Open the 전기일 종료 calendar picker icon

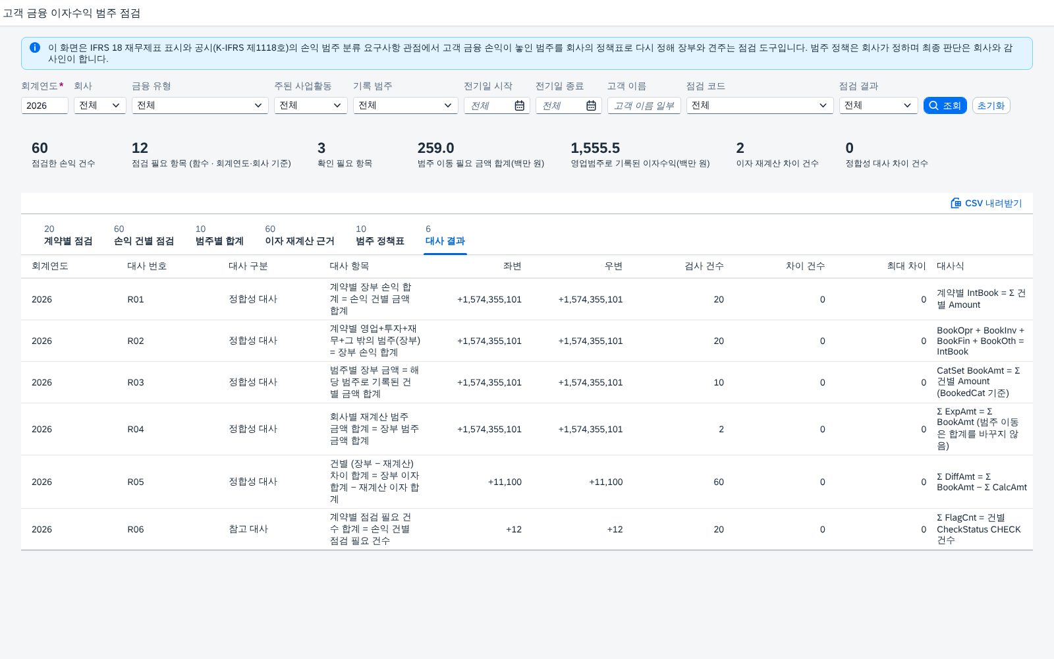pos(591,105)
